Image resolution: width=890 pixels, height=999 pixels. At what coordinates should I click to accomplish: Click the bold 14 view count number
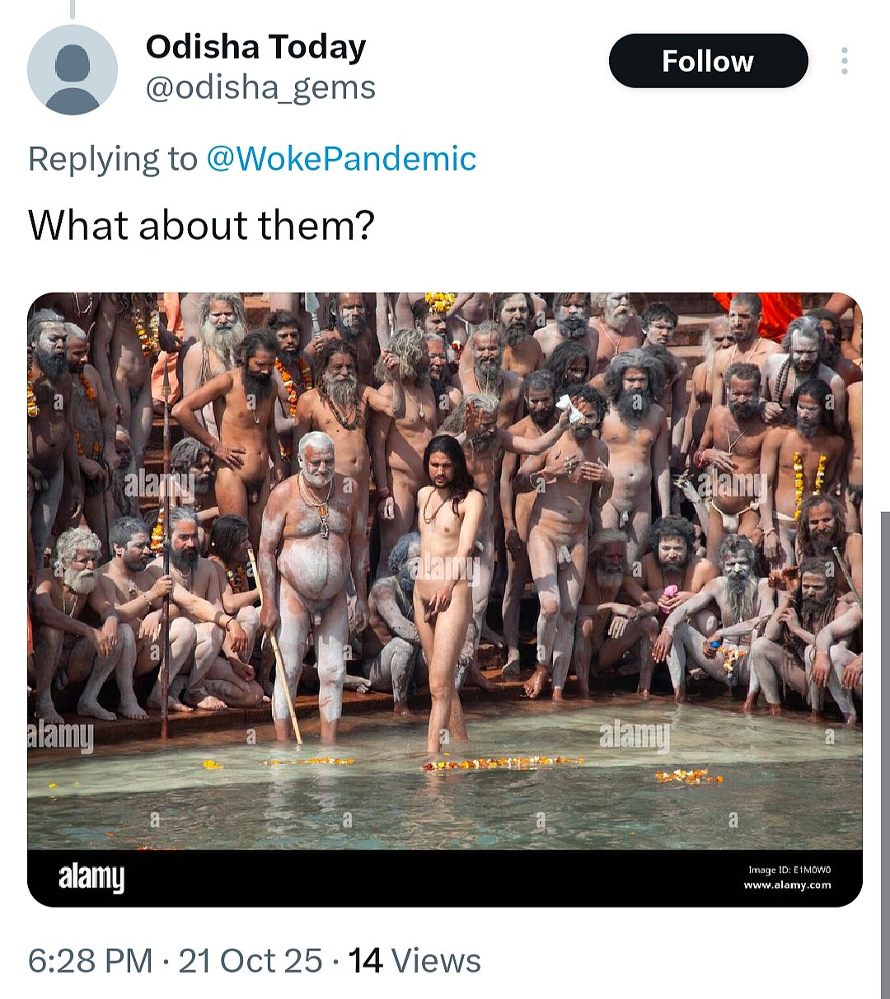(x=365, y=961)
